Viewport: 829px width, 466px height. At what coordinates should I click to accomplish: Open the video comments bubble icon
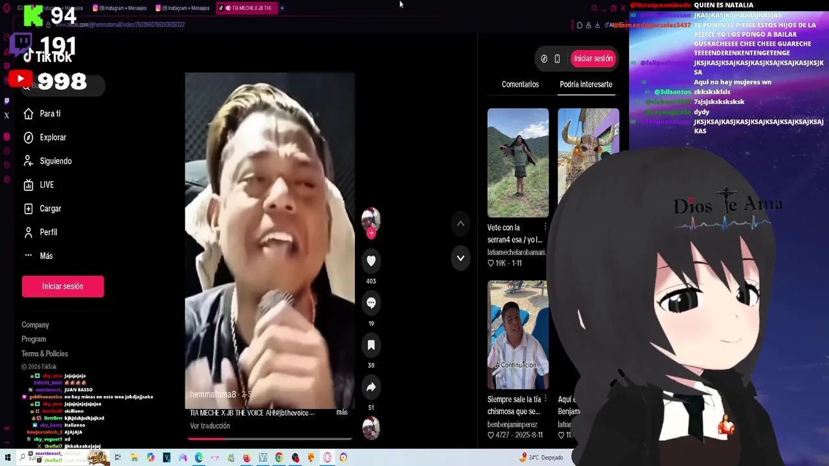pyautogui.click(x=371, y=302)
